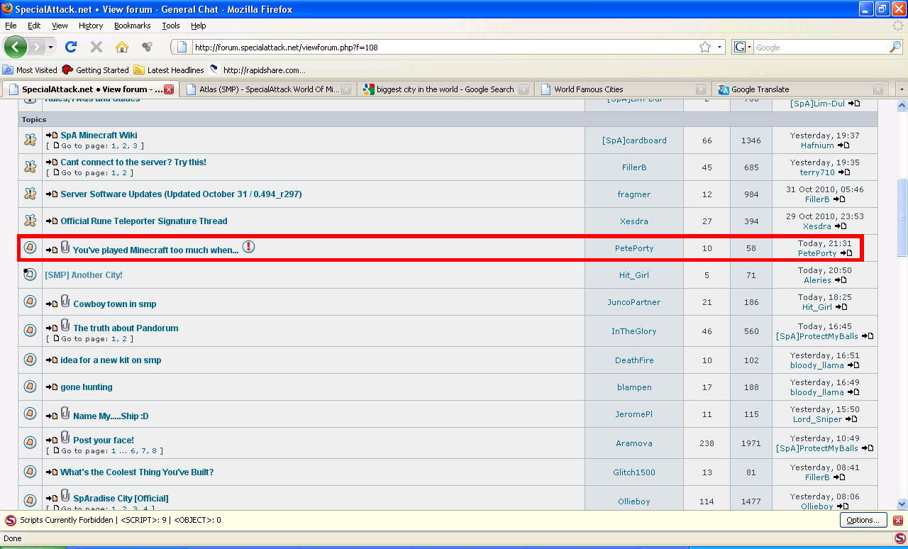
Task: Open the search engine selector dropdown
Action: coord(742,48)
